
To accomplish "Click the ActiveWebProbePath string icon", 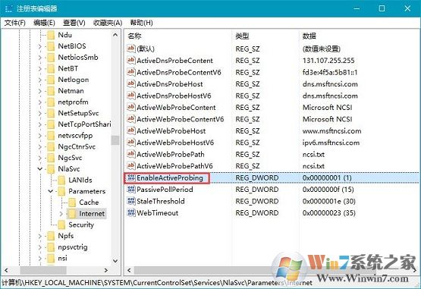I will click(x=131, y=154).
